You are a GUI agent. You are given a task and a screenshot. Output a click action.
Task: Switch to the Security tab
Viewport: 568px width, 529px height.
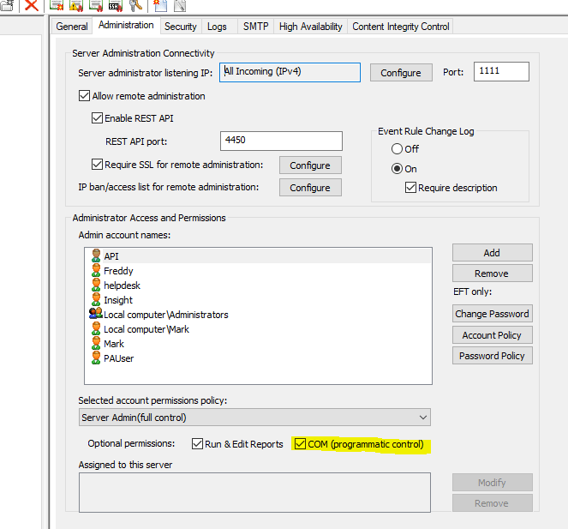click(180, 27)
